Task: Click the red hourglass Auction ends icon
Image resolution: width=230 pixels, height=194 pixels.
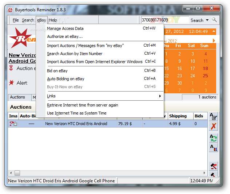Action: click(11, 68)
